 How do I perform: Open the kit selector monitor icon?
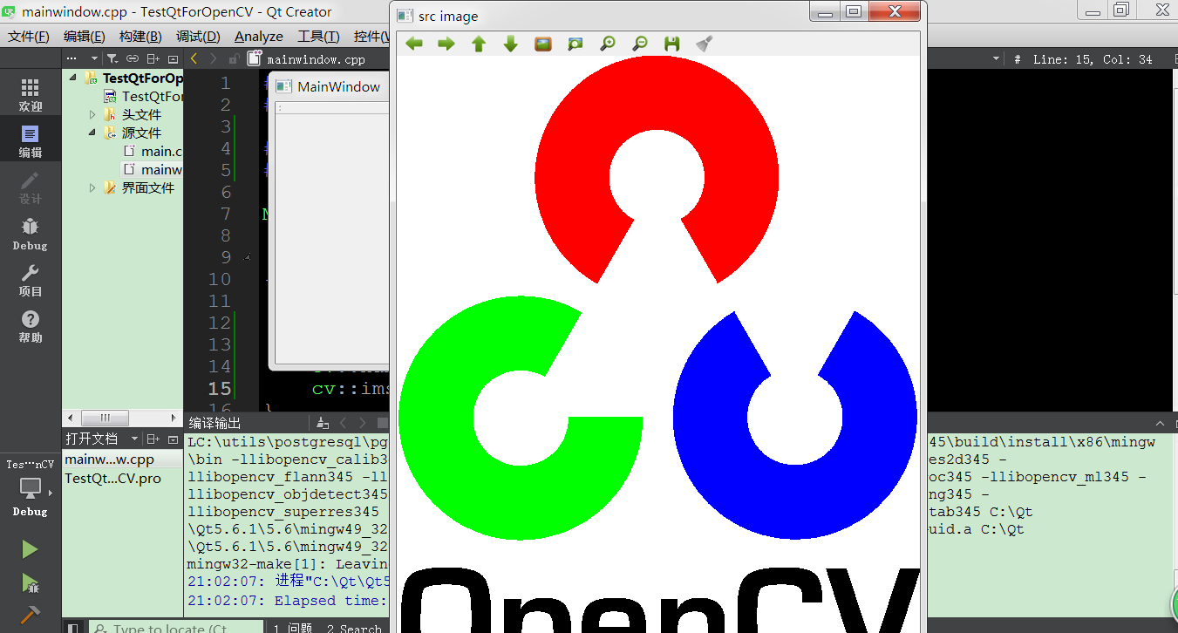pos(31,488)
